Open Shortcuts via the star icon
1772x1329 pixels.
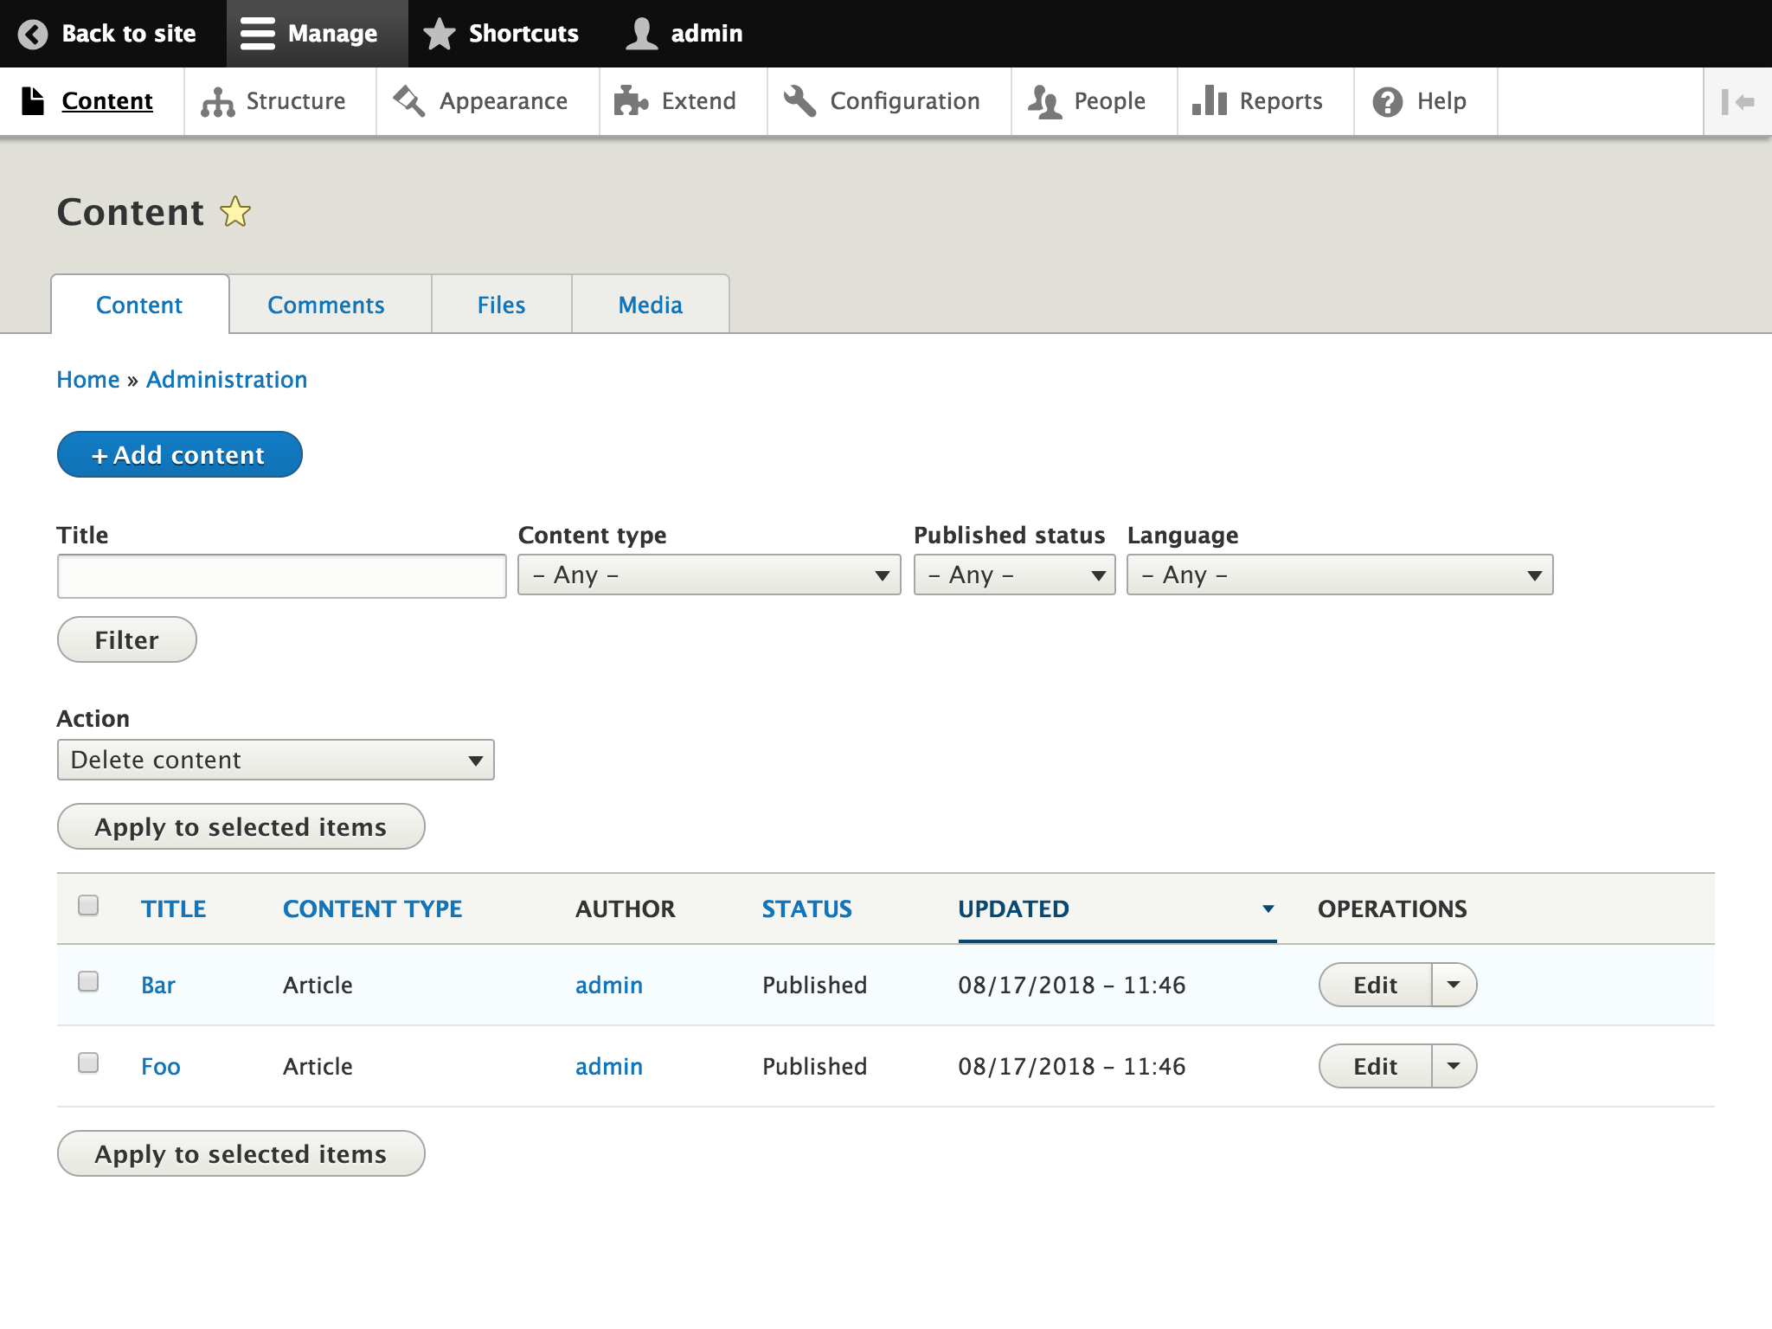[x=440, y=34]
